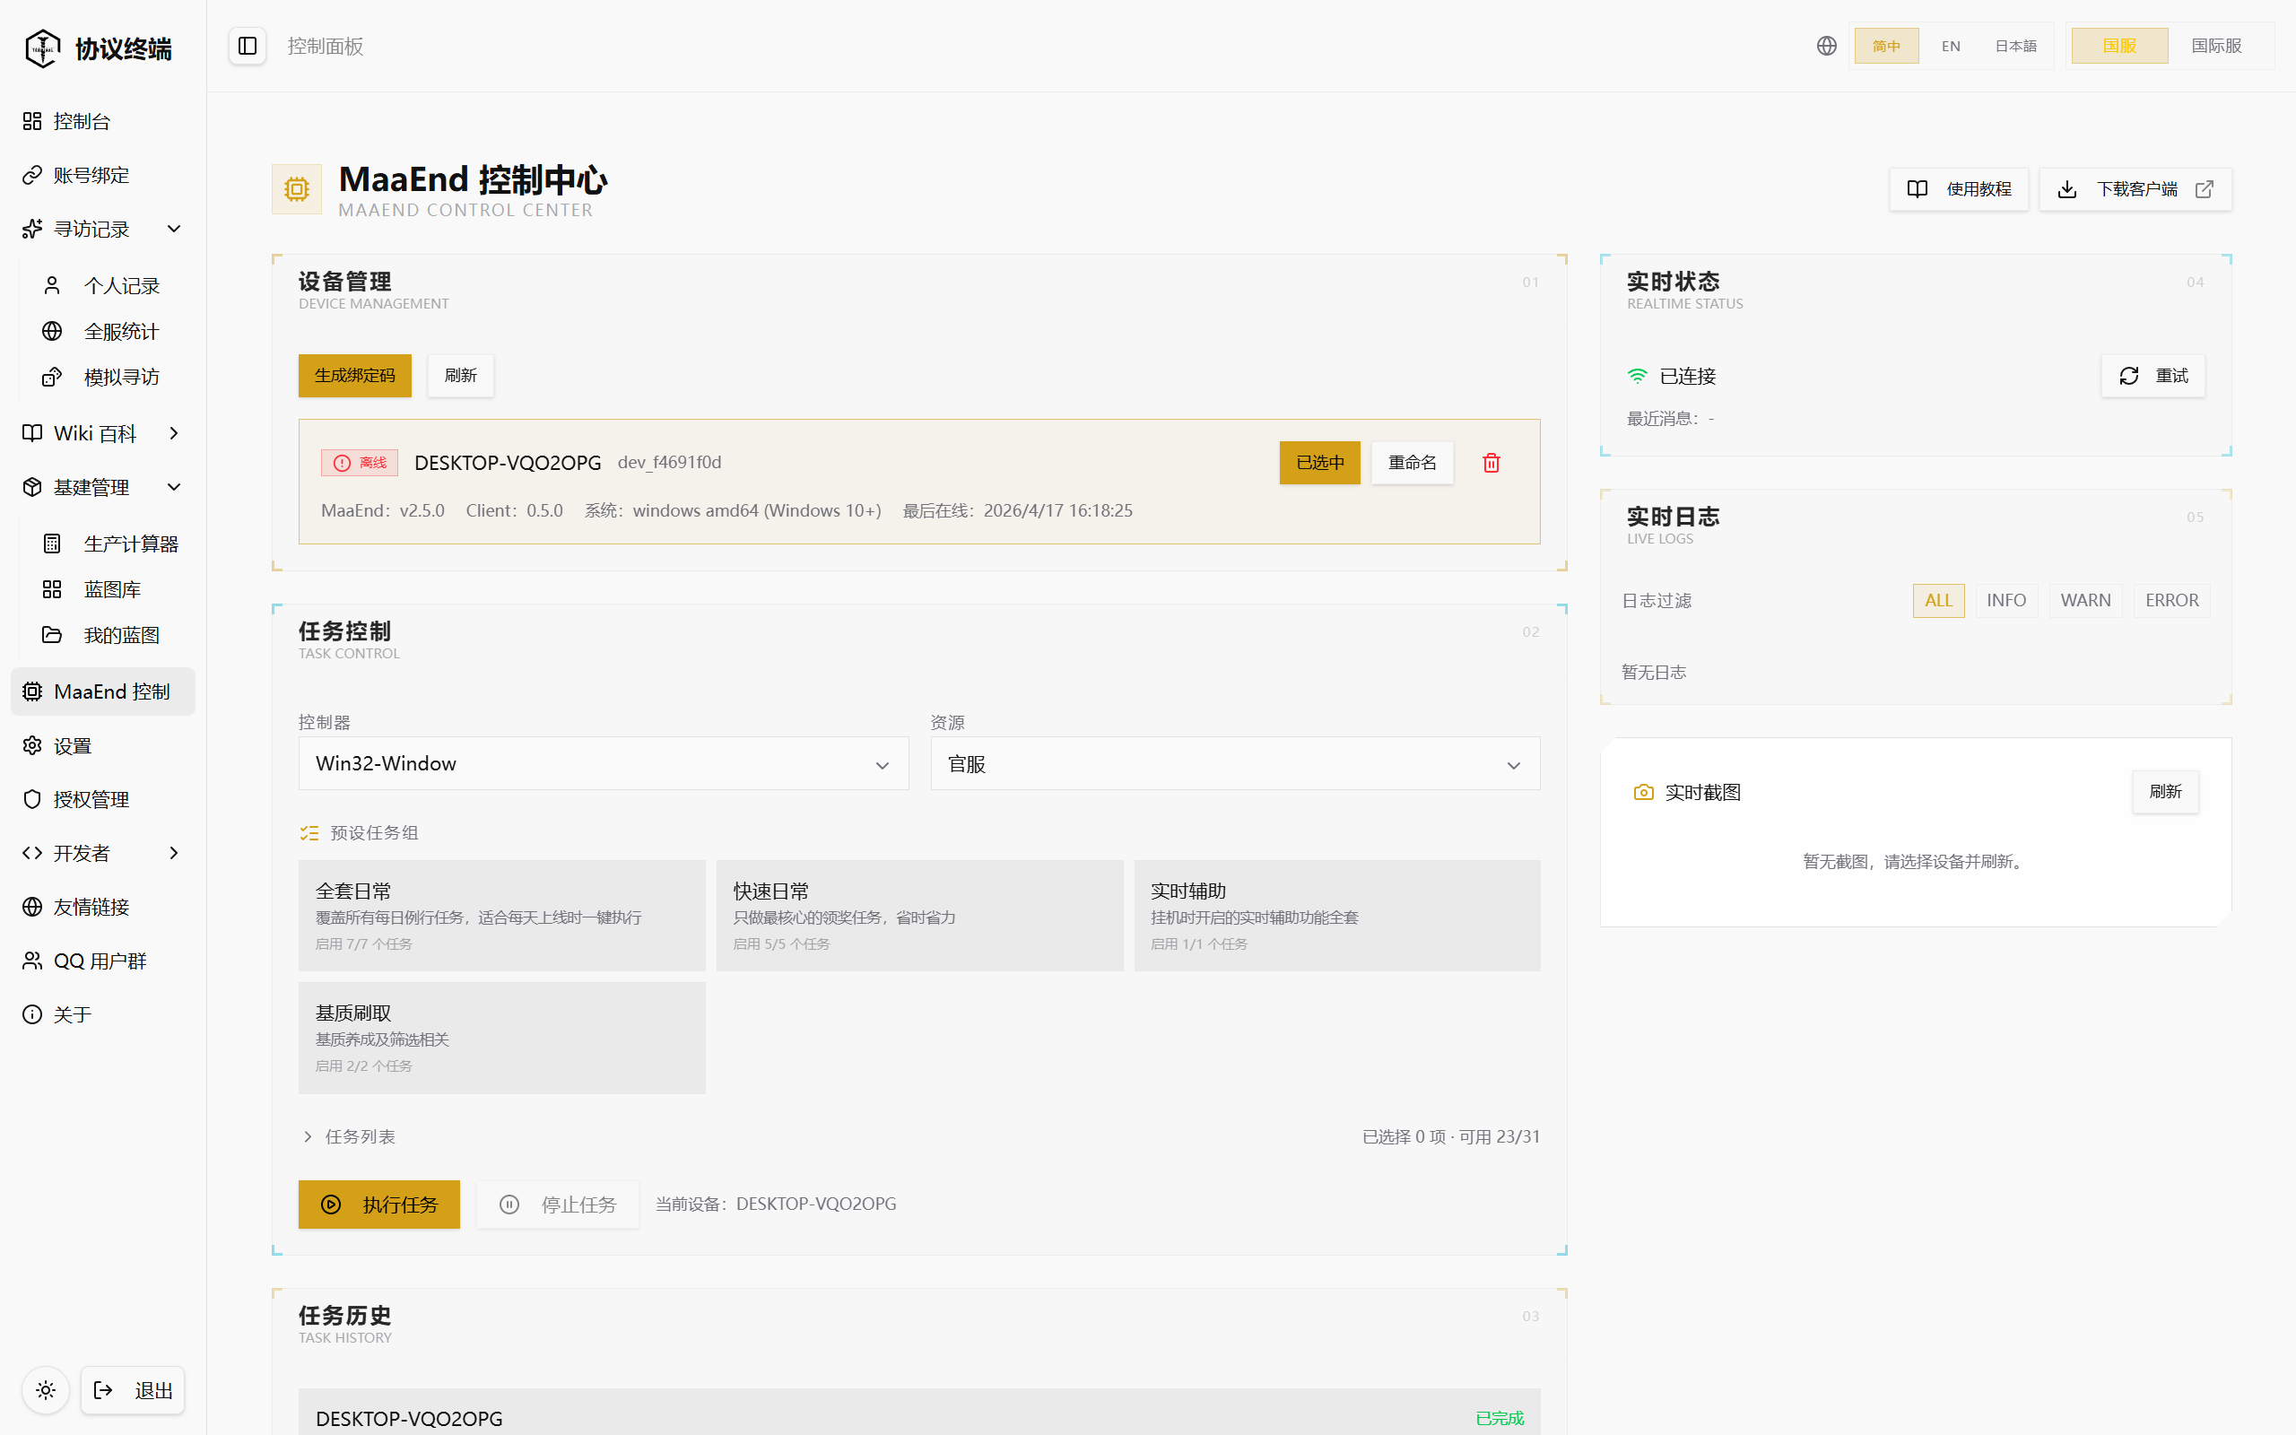Filter logs by INFO
Image resolution: width=2296 pixels, height=1435 pixels.
(x=2005, y=601)
